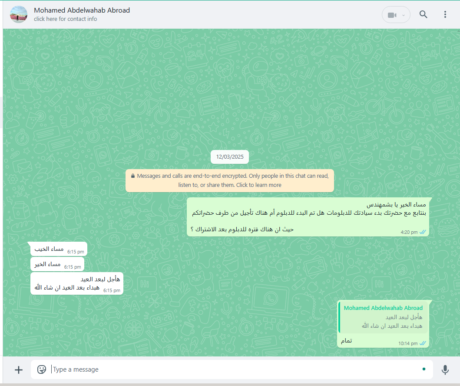
Task: Click the 12/03/2025 date chip
Action: point(230,157)
